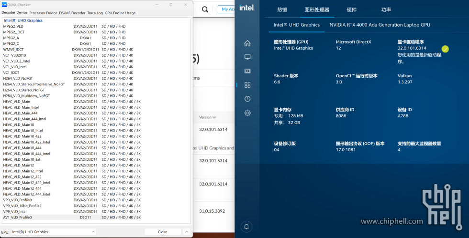This screenshot has height=238, width=469.
Task: Switch to DS/MF Decoder tab
Action: pos(72,13)
